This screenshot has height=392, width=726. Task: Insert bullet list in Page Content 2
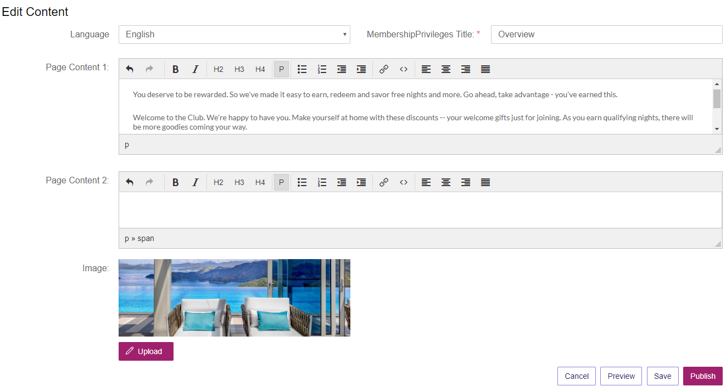coord(302,182)
